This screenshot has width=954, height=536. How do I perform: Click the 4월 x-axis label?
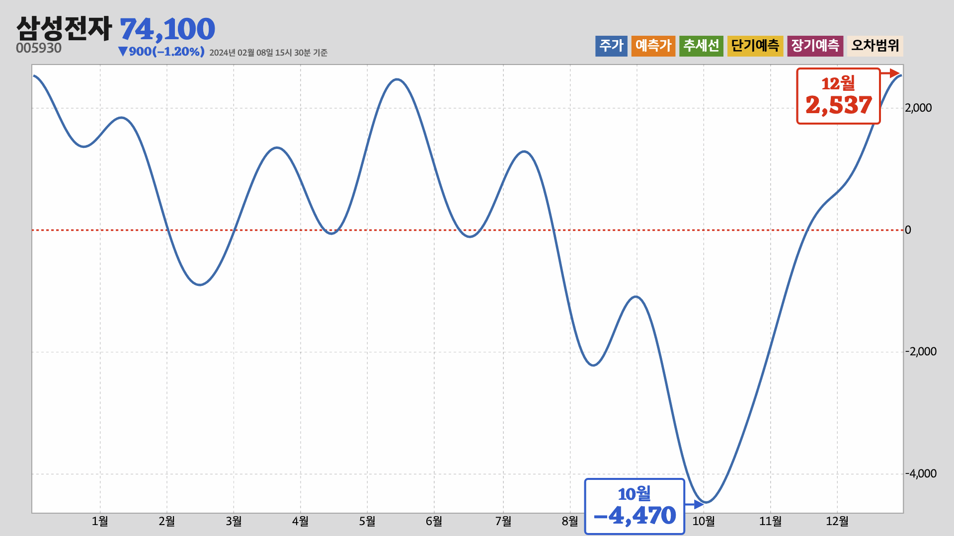coord(300,521)
